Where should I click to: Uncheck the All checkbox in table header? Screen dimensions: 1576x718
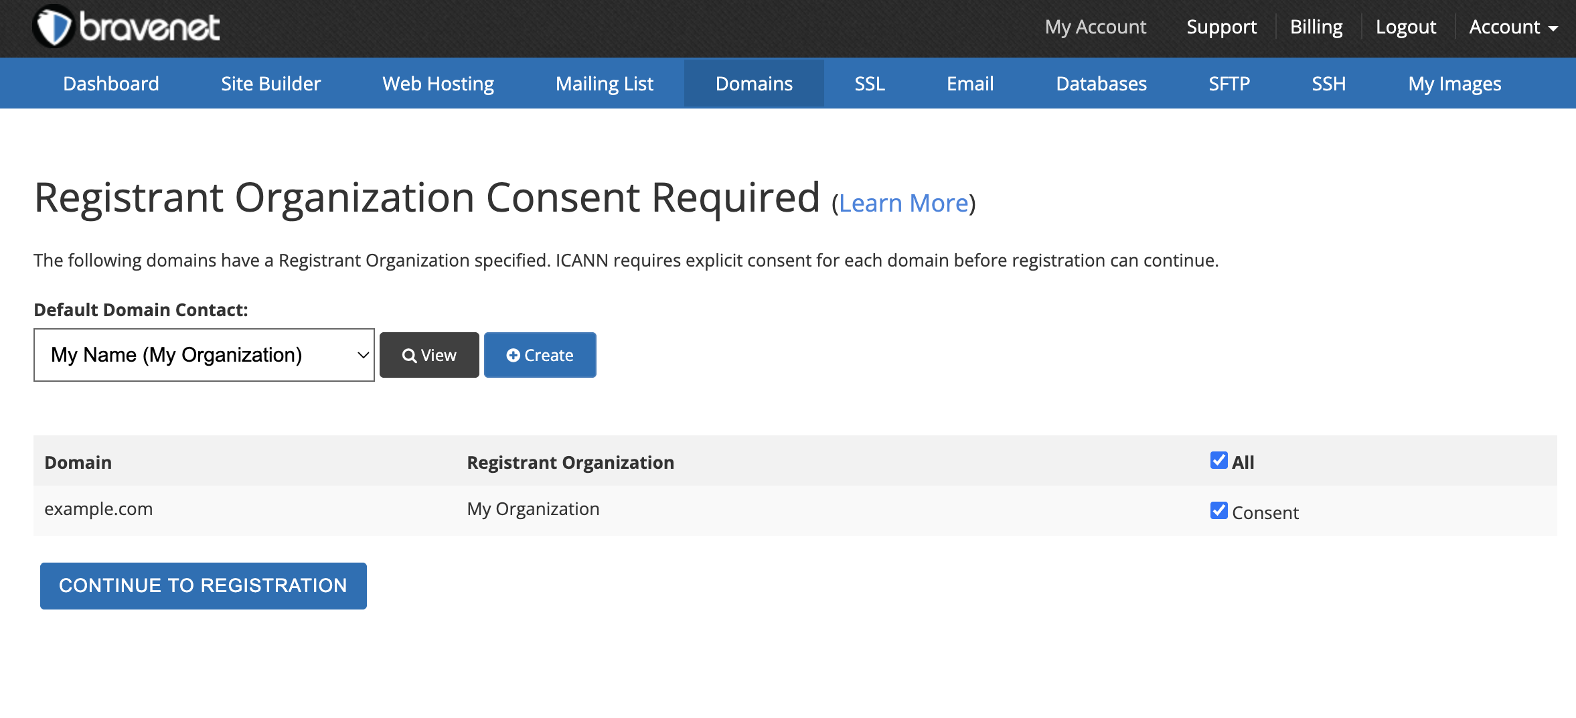point(1218,461)
